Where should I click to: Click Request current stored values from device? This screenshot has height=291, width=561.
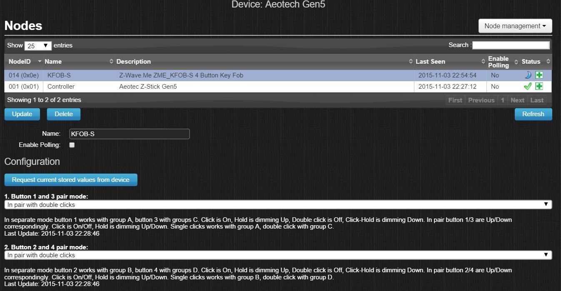tap(71, 180)
